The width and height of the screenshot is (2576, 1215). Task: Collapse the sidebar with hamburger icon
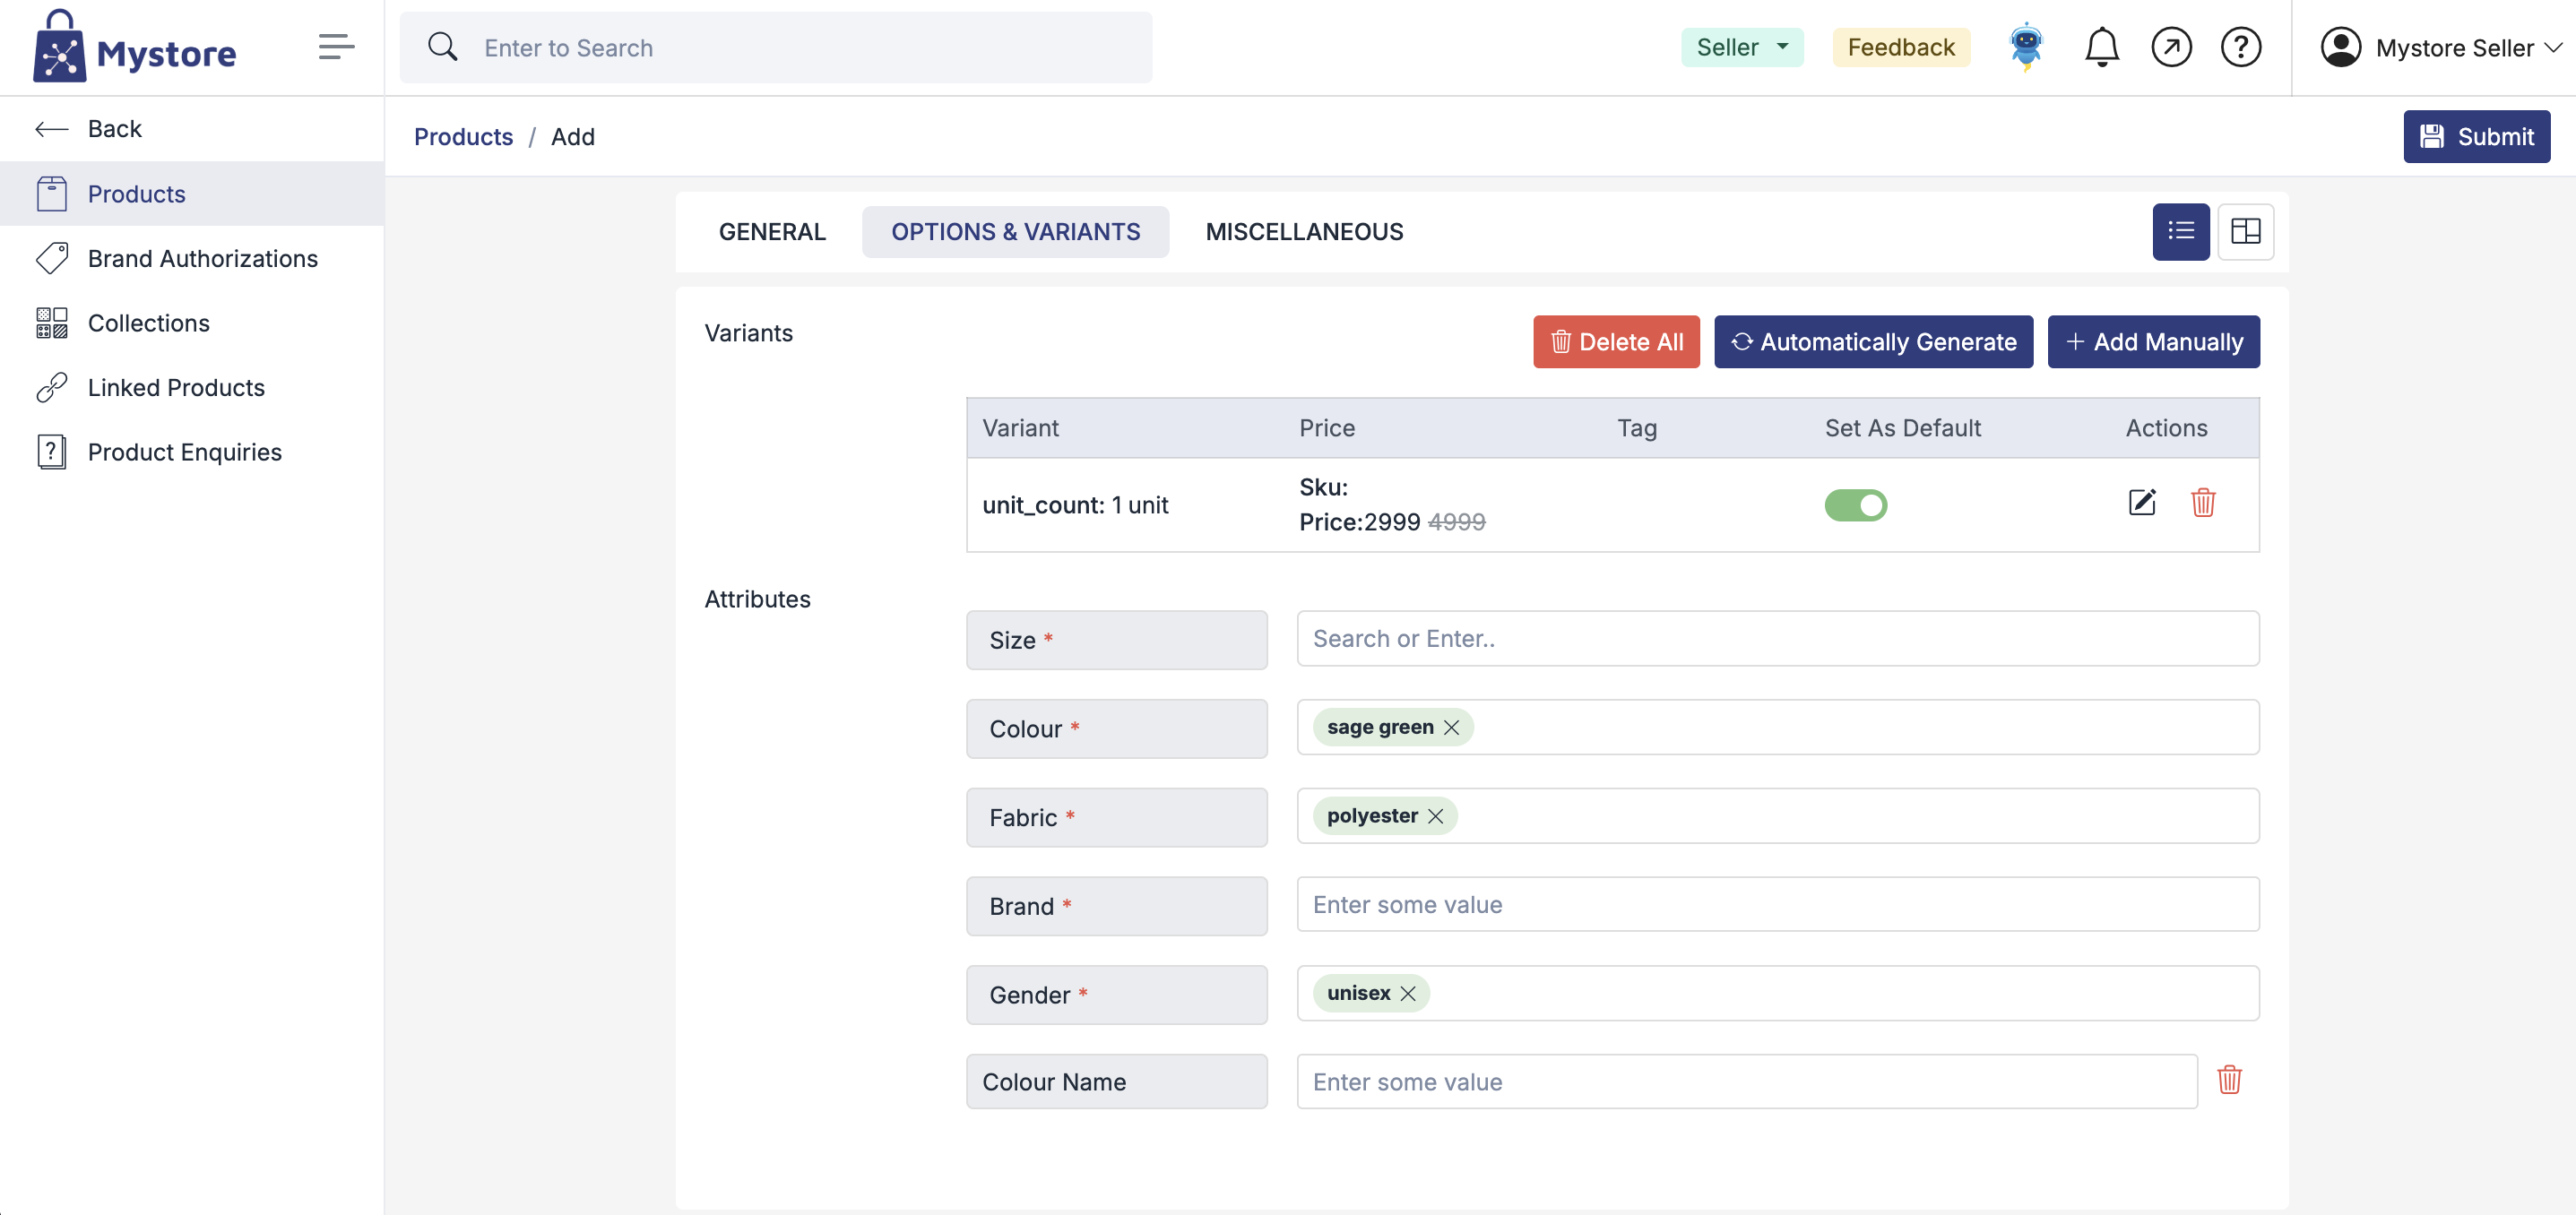tap(336, 47)
